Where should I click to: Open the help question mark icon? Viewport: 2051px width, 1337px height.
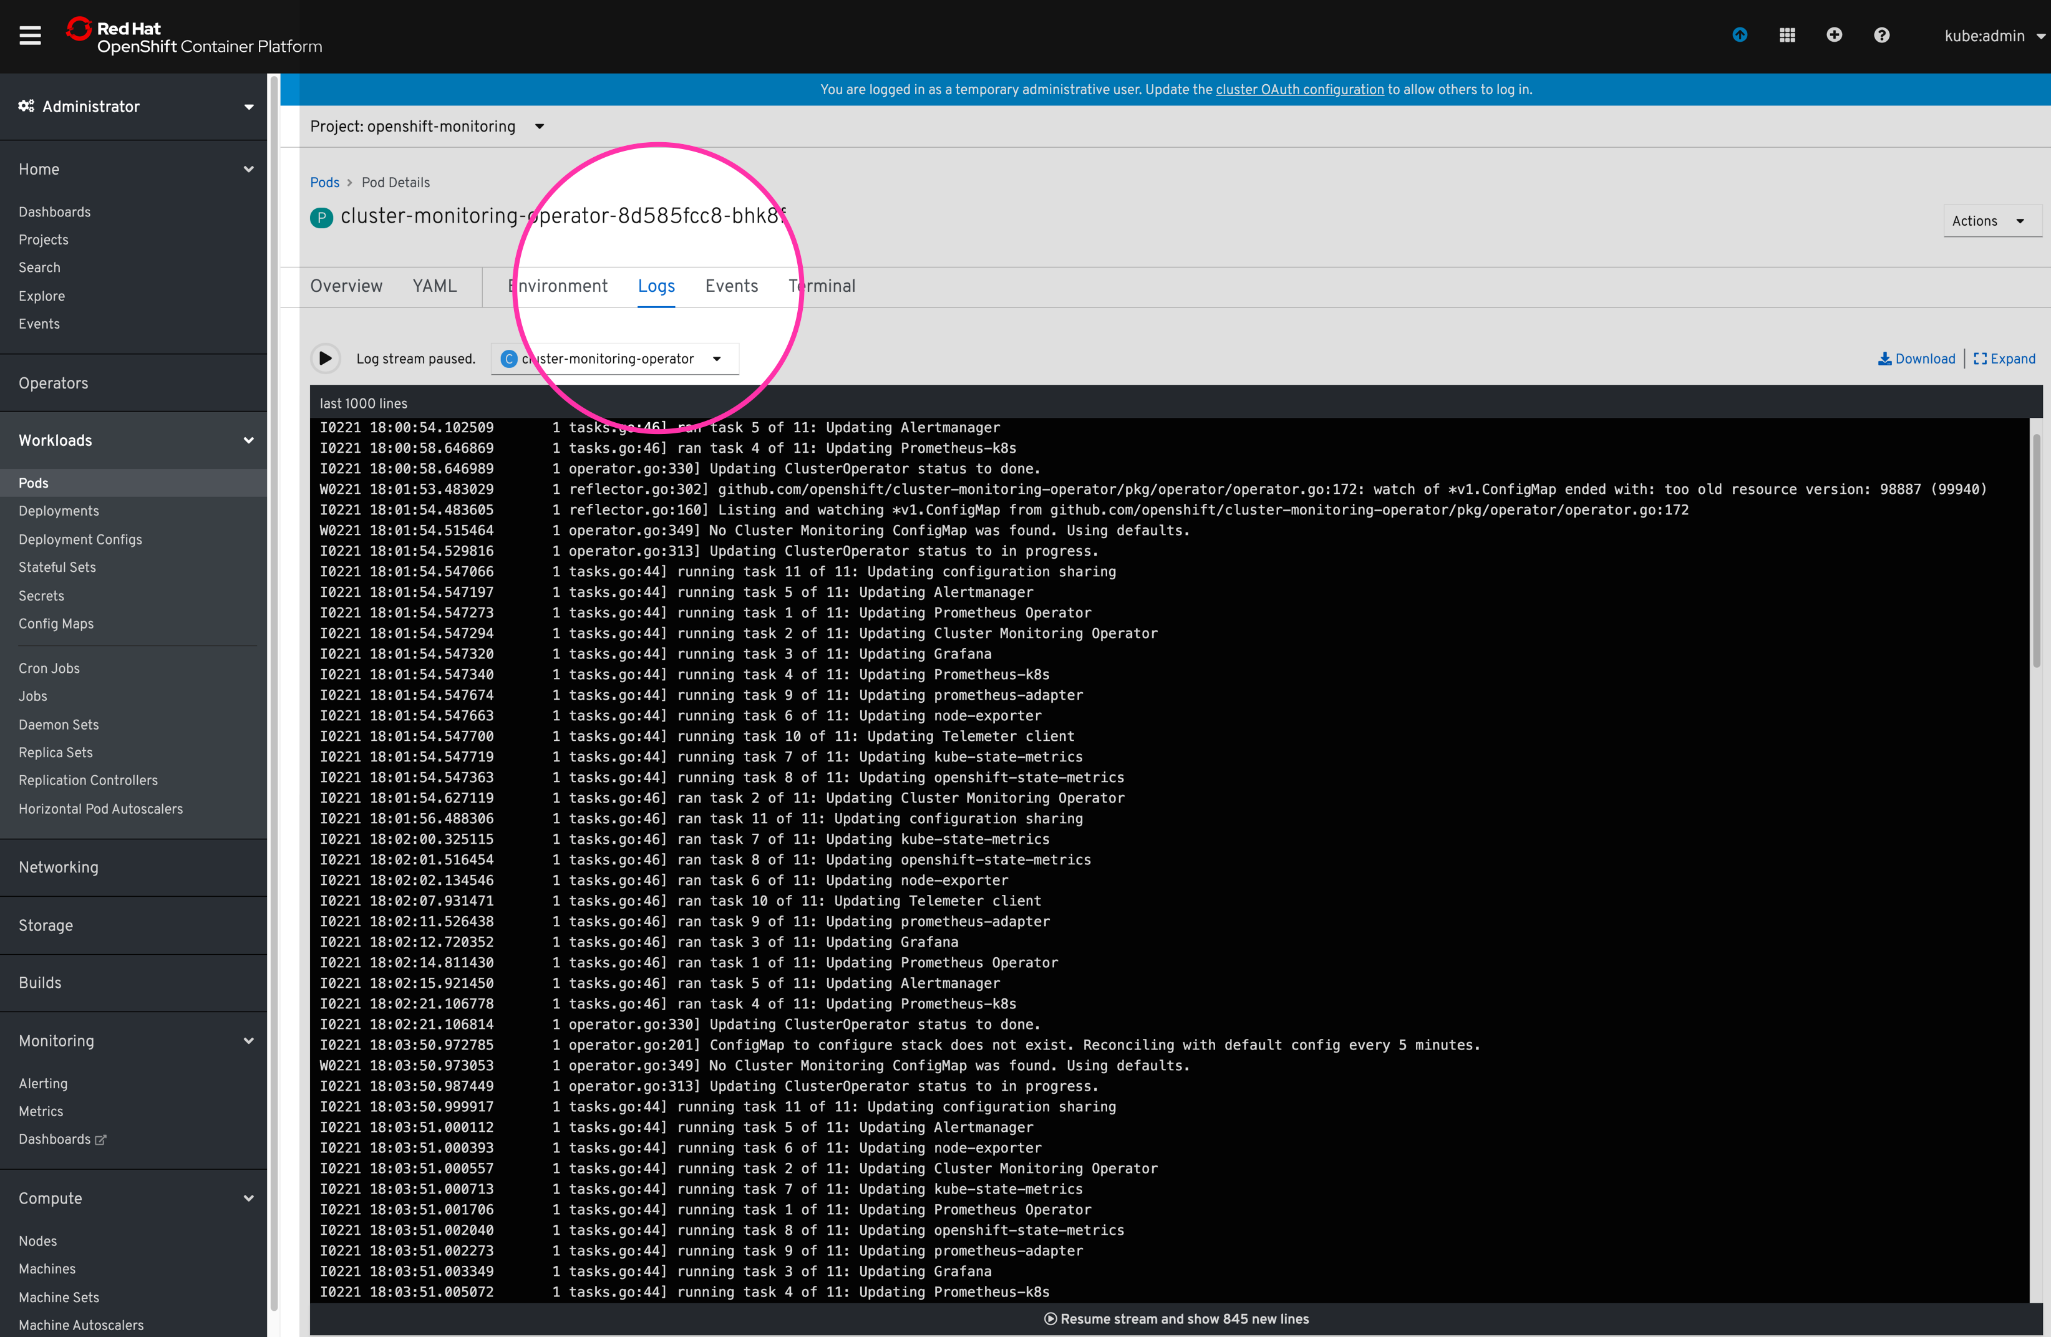coord(1882,36)
